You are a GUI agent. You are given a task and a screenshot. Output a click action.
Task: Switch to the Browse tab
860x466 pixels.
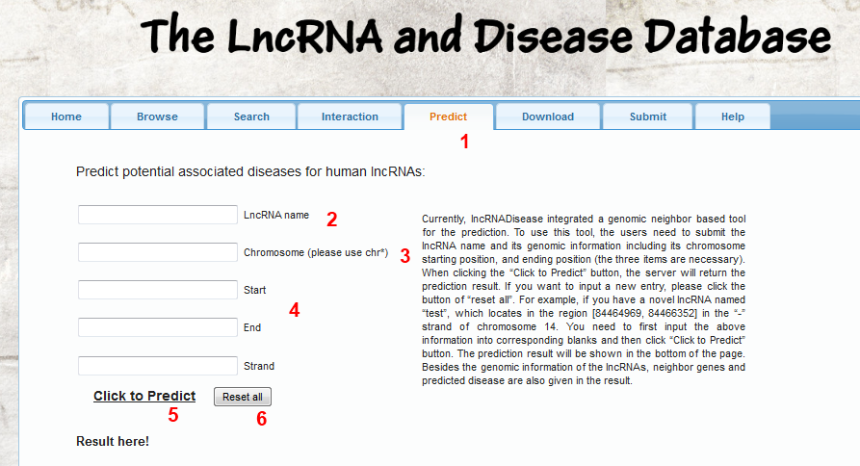click(x=157, y=116)
